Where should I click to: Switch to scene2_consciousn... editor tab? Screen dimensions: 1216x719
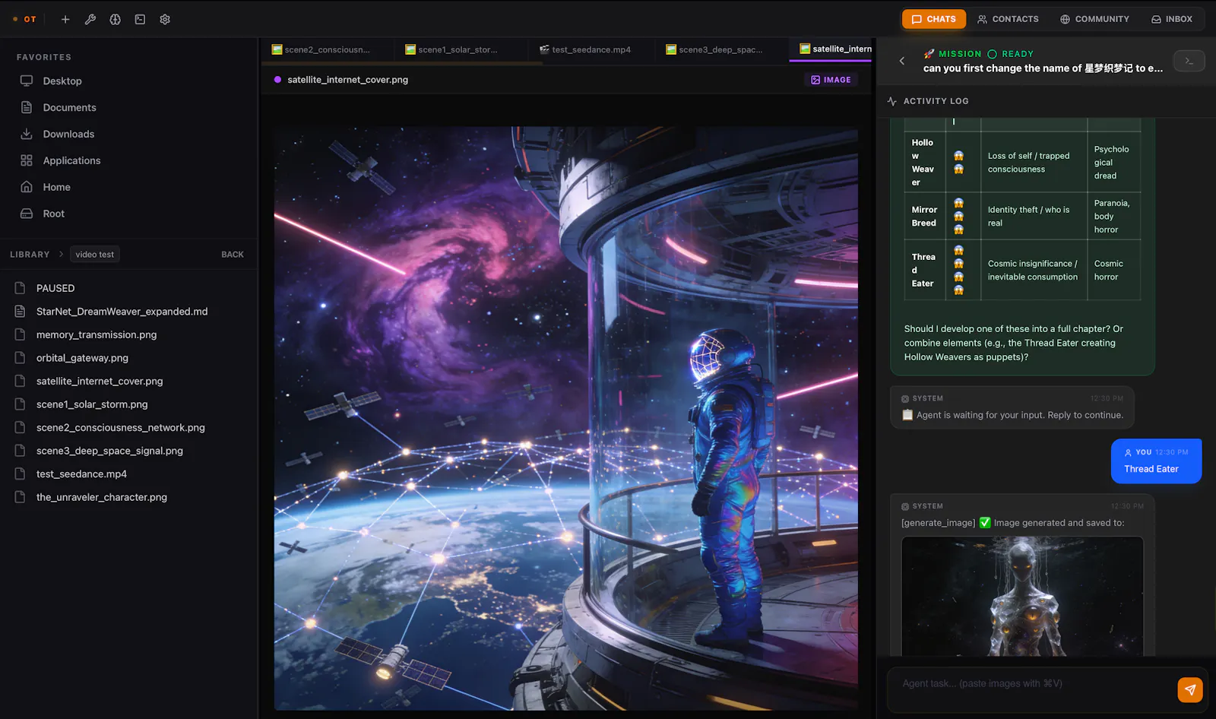(x=327, y=49)
